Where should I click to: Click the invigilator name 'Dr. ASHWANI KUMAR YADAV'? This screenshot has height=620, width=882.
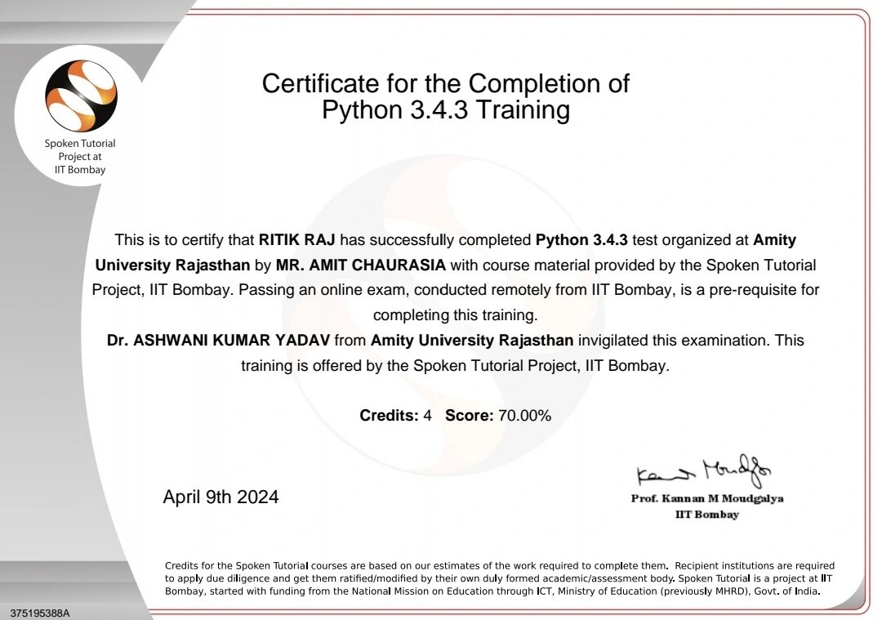coord(218,341)
